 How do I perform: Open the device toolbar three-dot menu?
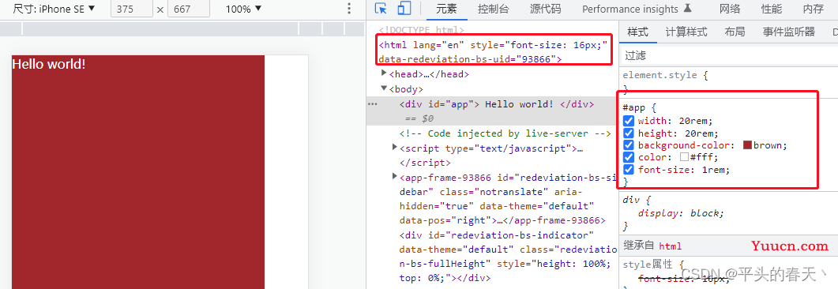click(x=349, y=9)
